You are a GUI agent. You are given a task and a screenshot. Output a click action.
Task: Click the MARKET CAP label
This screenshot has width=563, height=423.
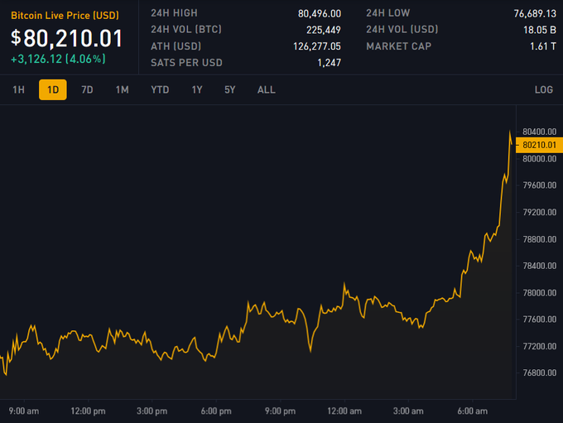point(399,46)
